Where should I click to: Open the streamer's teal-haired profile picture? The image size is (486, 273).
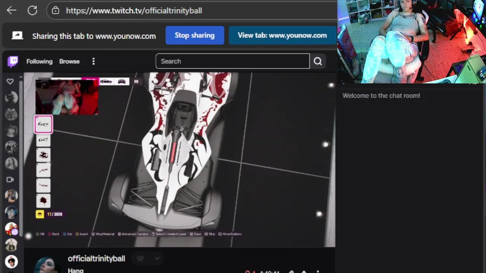[x=48, y=264]
